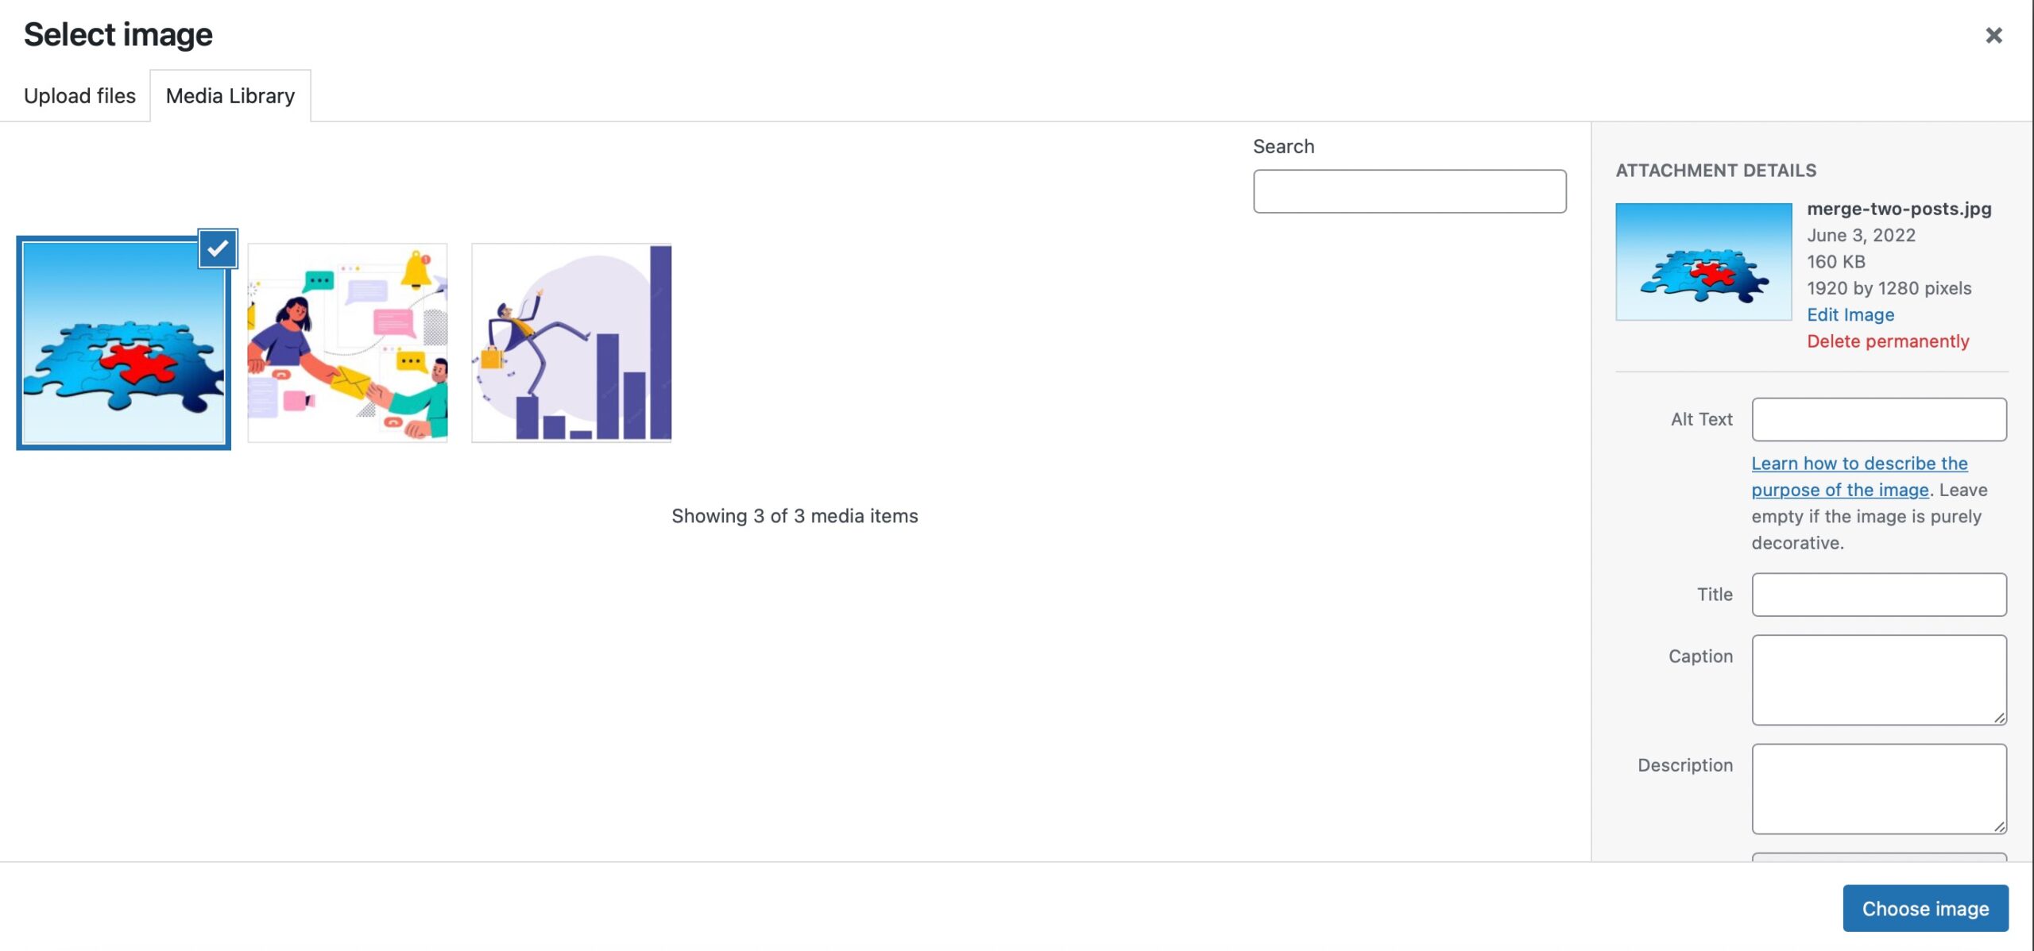Click the Choose image button
The height and width of the screenshot is (951, 2034).
1925,907
